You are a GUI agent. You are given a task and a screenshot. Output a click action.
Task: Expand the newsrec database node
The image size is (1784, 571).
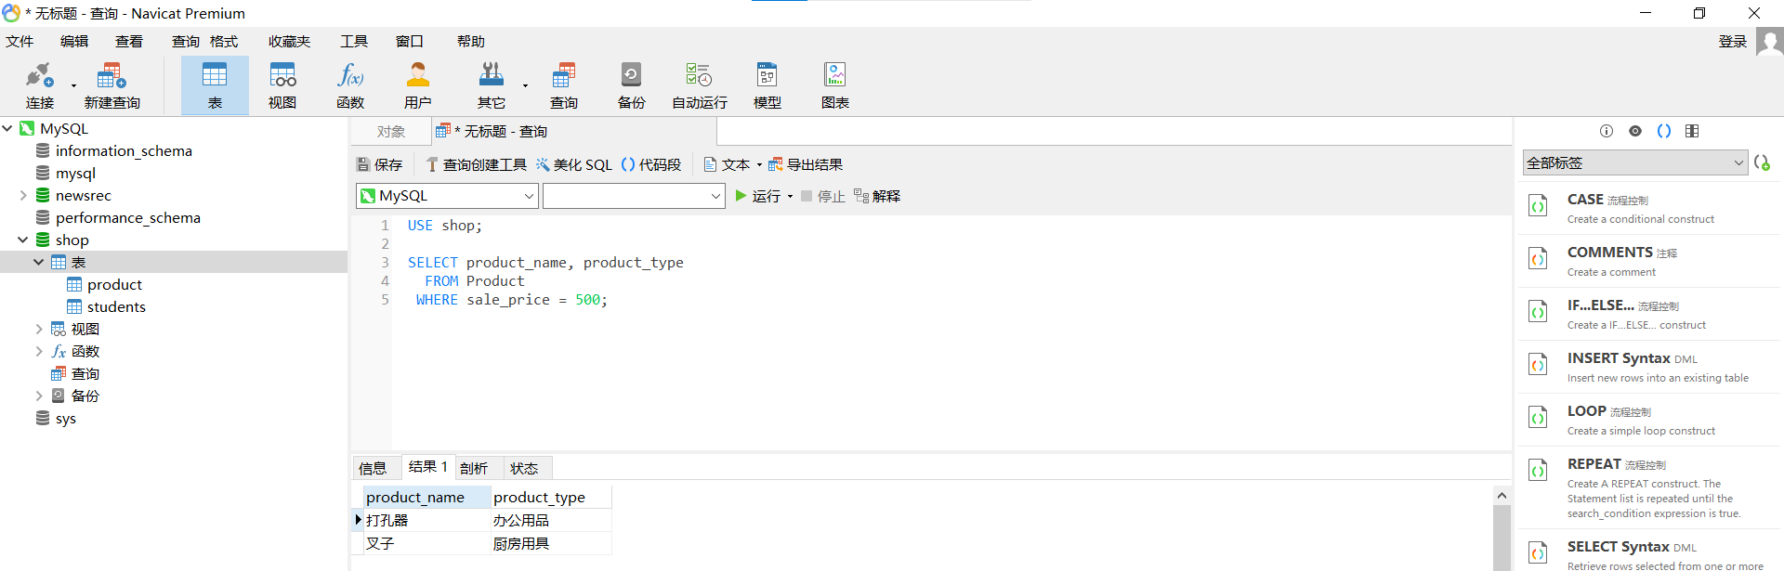click(x=23, y=195)
